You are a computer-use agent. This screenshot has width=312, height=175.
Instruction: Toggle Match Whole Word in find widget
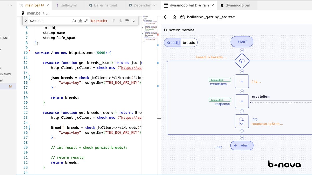pos(80,21)
